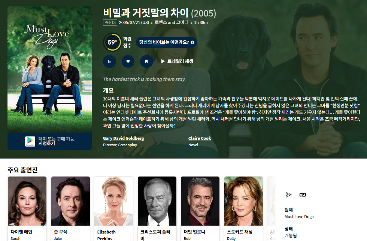The height and width of the screenshot is (241, 367).
Task: Add to watchlist using bookmark icon
Action: pos(146,61)
